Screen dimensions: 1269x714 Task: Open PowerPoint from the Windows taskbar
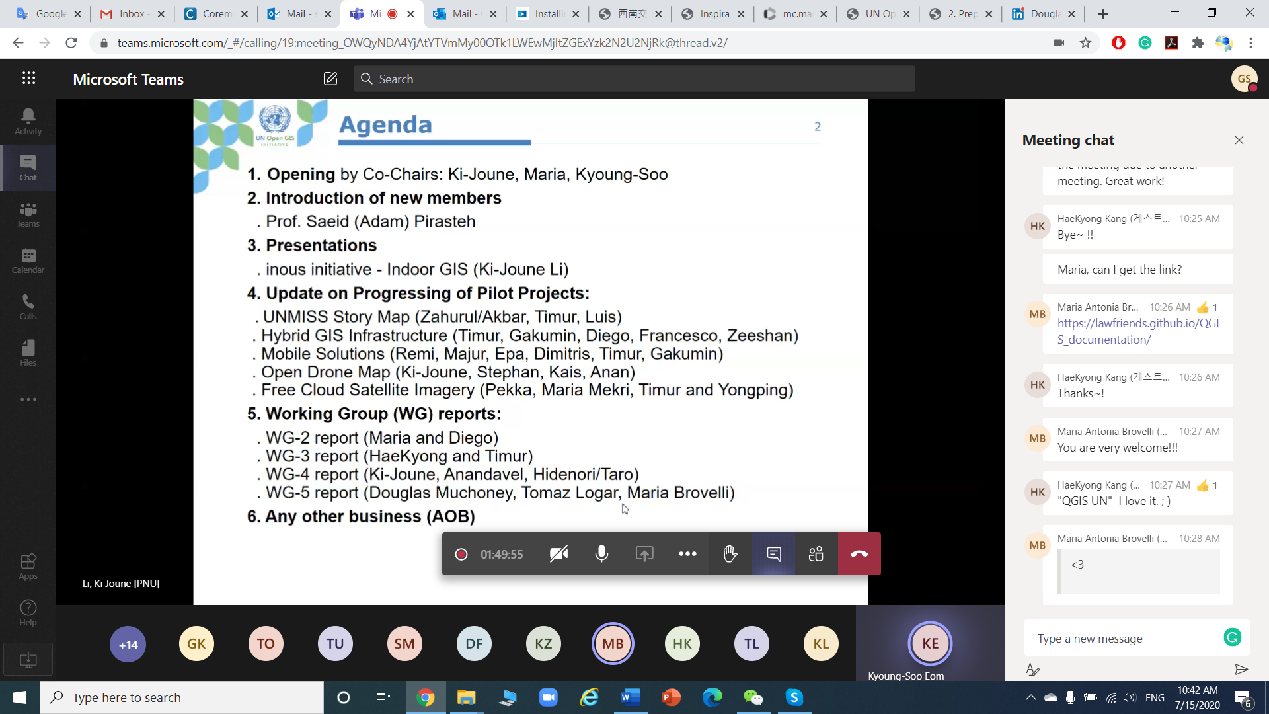pyautogui.click(x=671, y=697)
